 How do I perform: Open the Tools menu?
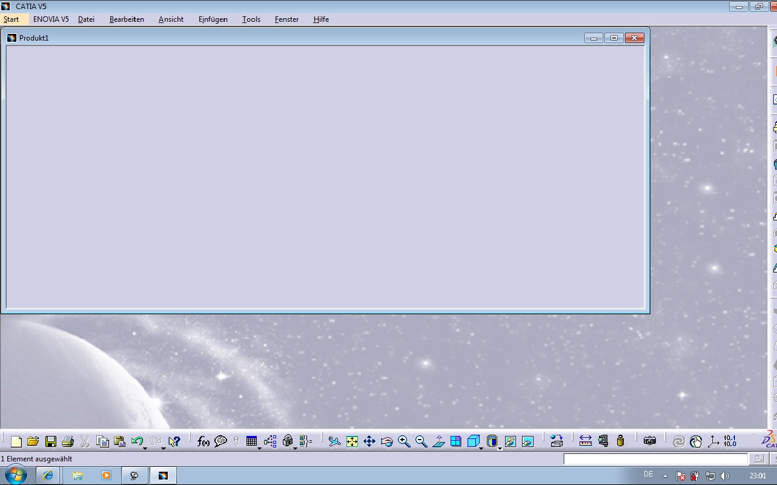click(x=251, y=19)
